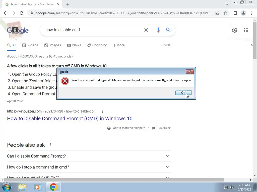This screenshot has width=257, height=192.
Task: Open the Chrome side panel icon
Action: (235, 13)
